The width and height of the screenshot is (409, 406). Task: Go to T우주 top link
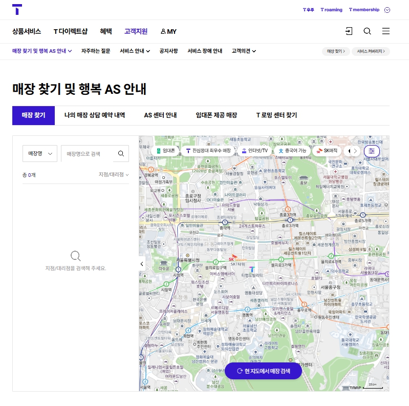308,10
